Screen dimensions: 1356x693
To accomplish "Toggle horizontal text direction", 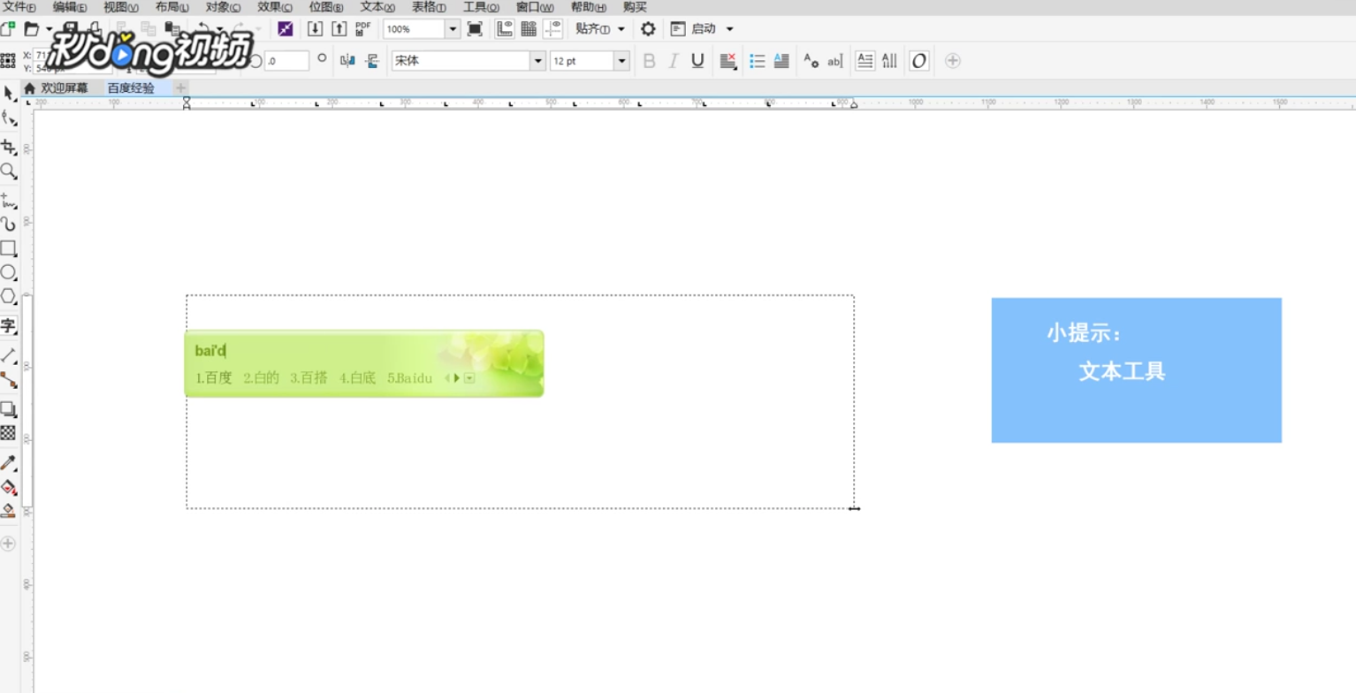I will (x=865, y=61).
